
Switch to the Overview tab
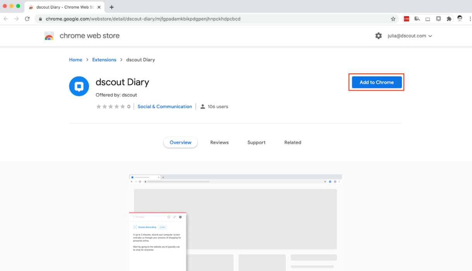[181, 142]
